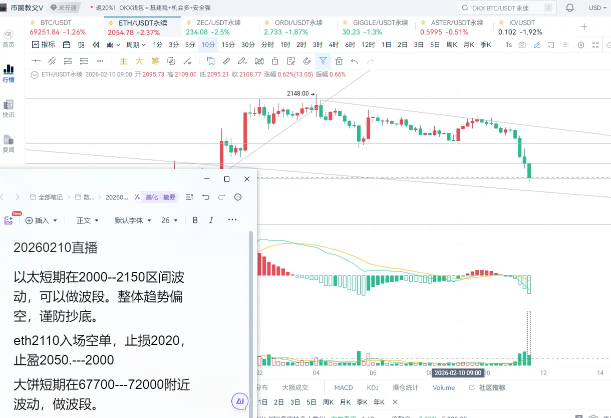Switch to the 1时 timeframe
Image resolution: width=611 pixels, height=418 pixels.
pyautogui.click(x=285, y=44)
